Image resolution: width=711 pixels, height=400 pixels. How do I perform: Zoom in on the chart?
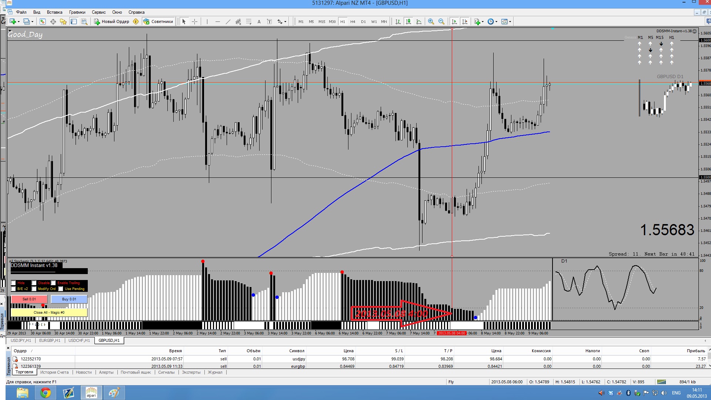pyautogui.click(x=431, y=21)
